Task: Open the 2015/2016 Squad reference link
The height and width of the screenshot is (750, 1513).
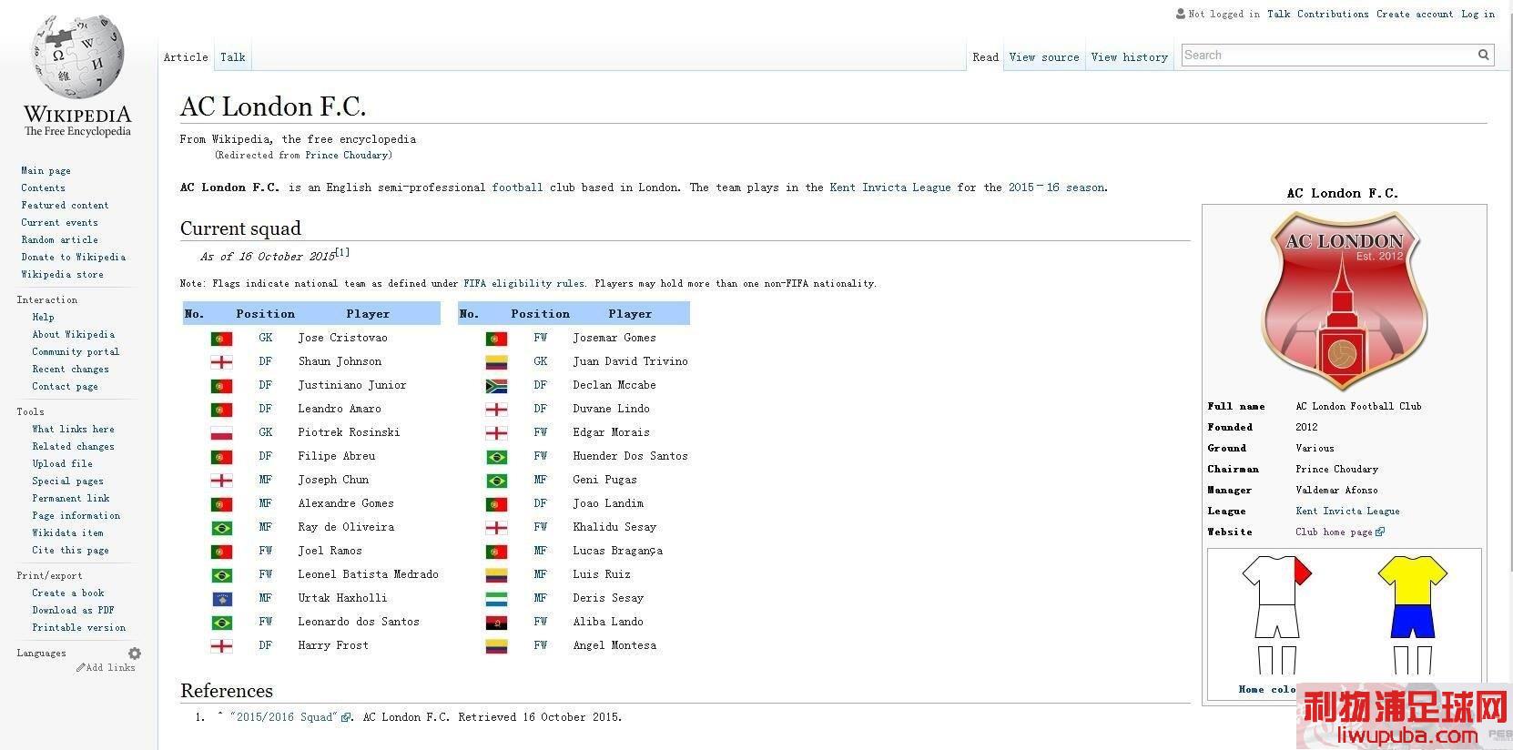Action: (x=284, y=717)
